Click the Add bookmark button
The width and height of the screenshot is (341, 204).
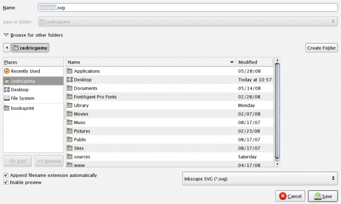click(x=18, y=161)
